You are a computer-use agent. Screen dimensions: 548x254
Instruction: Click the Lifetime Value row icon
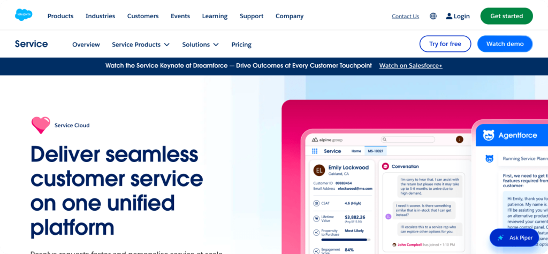(x=316, y=219)
